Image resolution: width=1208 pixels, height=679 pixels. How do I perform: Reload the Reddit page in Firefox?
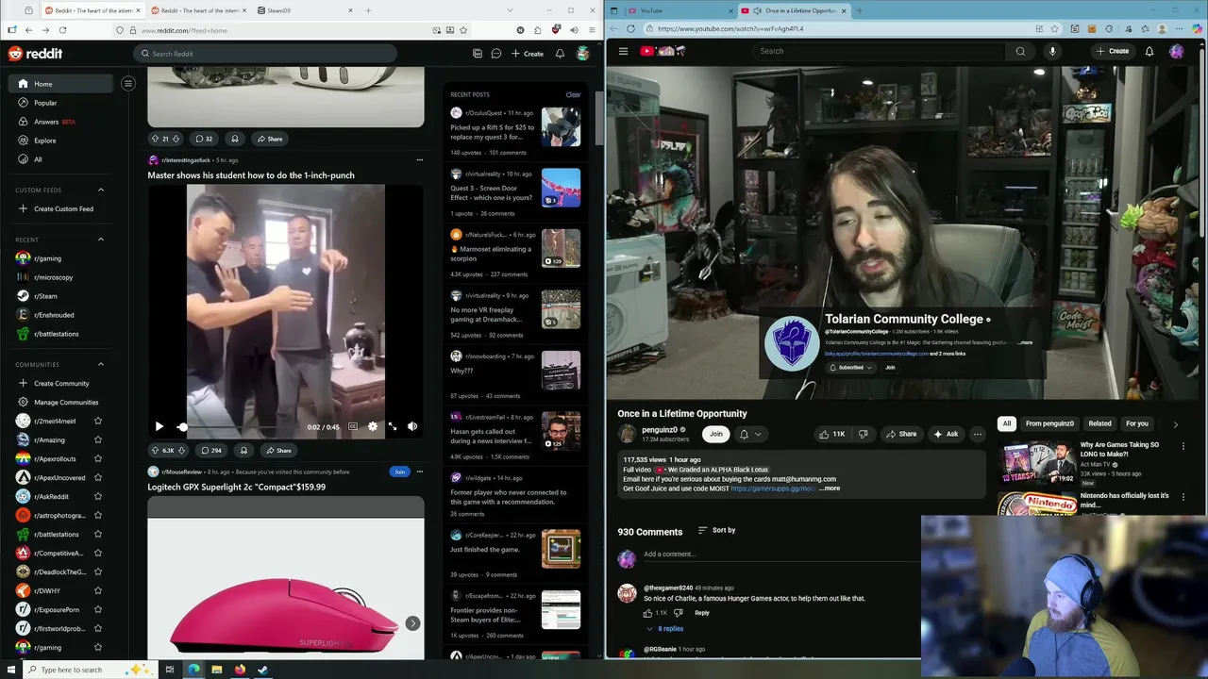[62, 30]
